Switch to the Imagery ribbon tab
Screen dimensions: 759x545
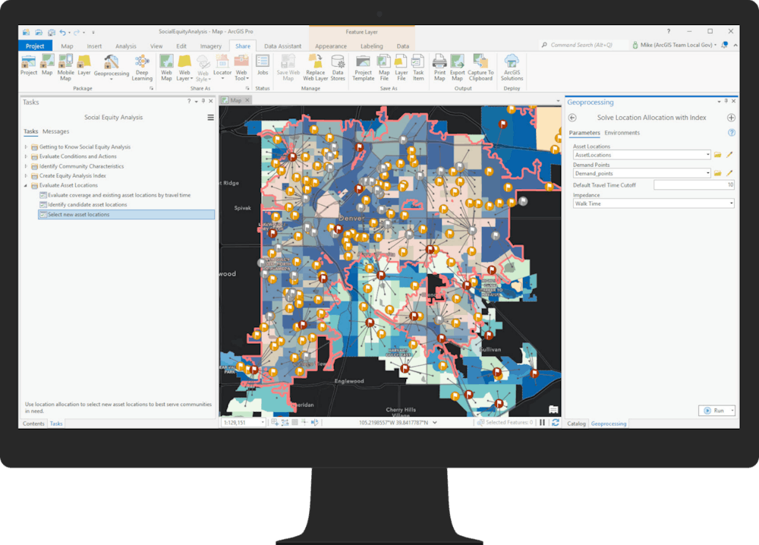tap(211, 46)
